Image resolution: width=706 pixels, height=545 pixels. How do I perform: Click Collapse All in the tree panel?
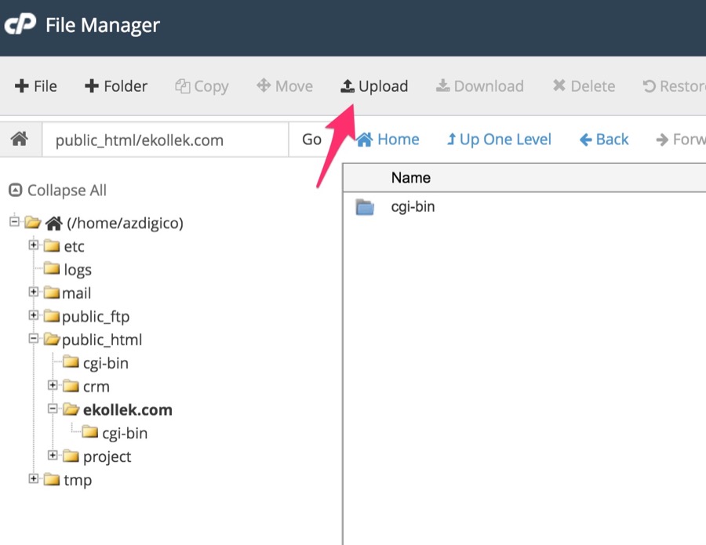pyautogui.click(x=58, y=191)
